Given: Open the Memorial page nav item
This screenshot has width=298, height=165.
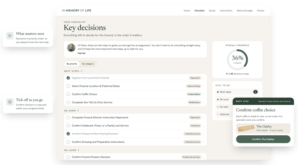Looking at the screenshot, I should coord(245,11).
